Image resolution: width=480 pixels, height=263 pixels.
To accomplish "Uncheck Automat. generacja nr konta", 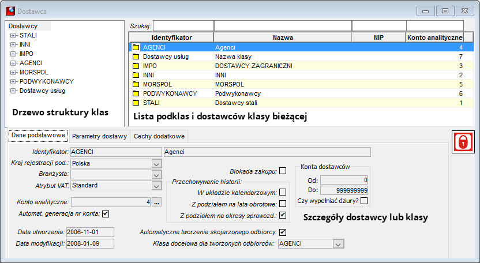I will 106,214.
